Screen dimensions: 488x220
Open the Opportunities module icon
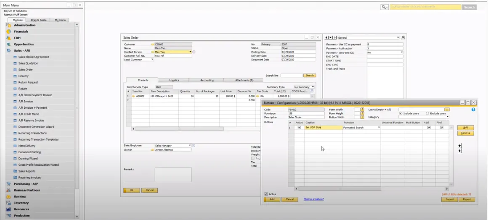pyautogui.click(x=8, y=44)
